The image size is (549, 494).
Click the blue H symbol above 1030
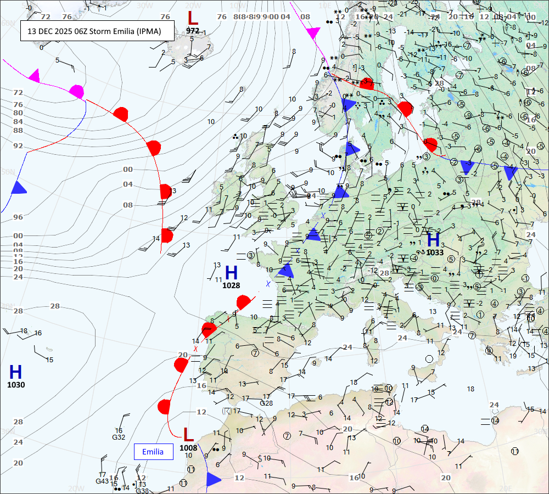click(15, 371)
